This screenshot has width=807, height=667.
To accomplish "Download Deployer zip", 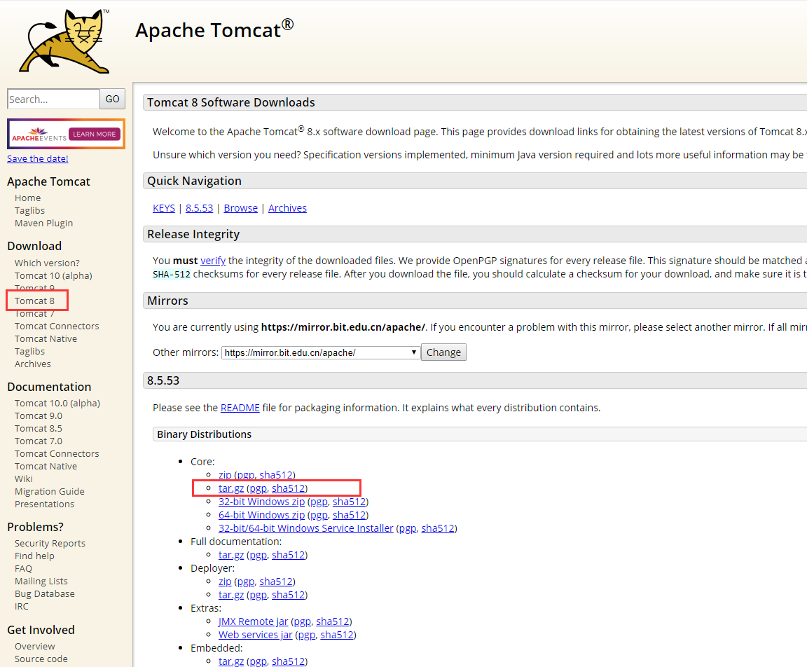I will pos(225,582).
